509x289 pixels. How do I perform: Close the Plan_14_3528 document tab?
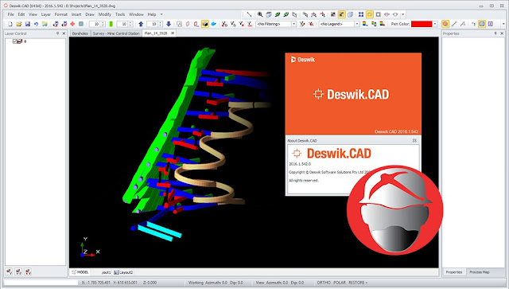click(x=173, y=33)
